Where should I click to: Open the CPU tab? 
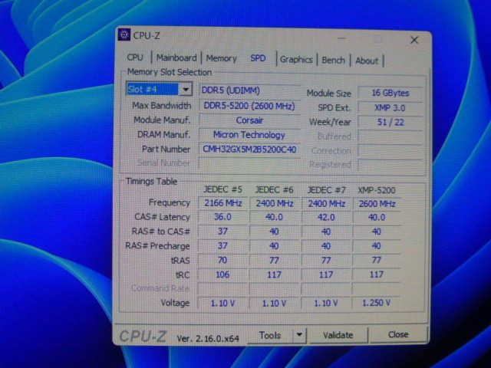tap(135, 58)
